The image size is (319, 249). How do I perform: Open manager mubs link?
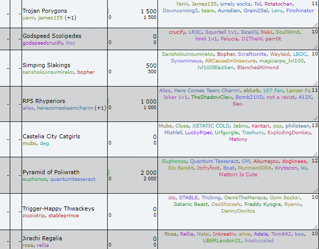point(29,143)
